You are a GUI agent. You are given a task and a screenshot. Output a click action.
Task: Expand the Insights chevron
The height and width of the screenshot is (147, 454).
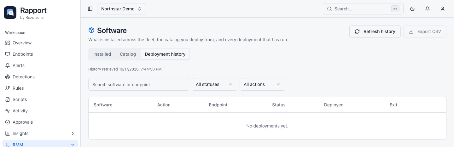73,133
